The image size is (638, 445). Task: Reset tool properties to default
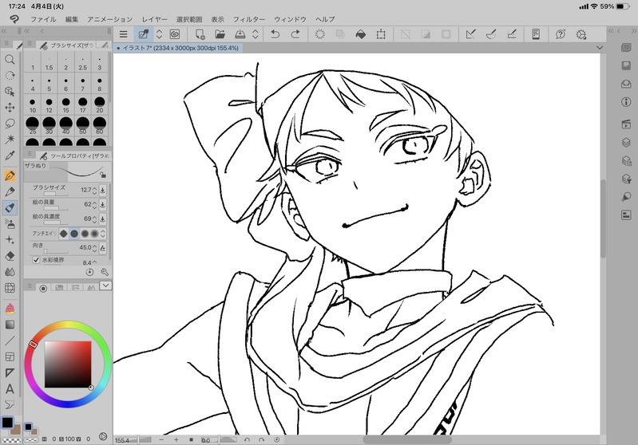(90, 272)
